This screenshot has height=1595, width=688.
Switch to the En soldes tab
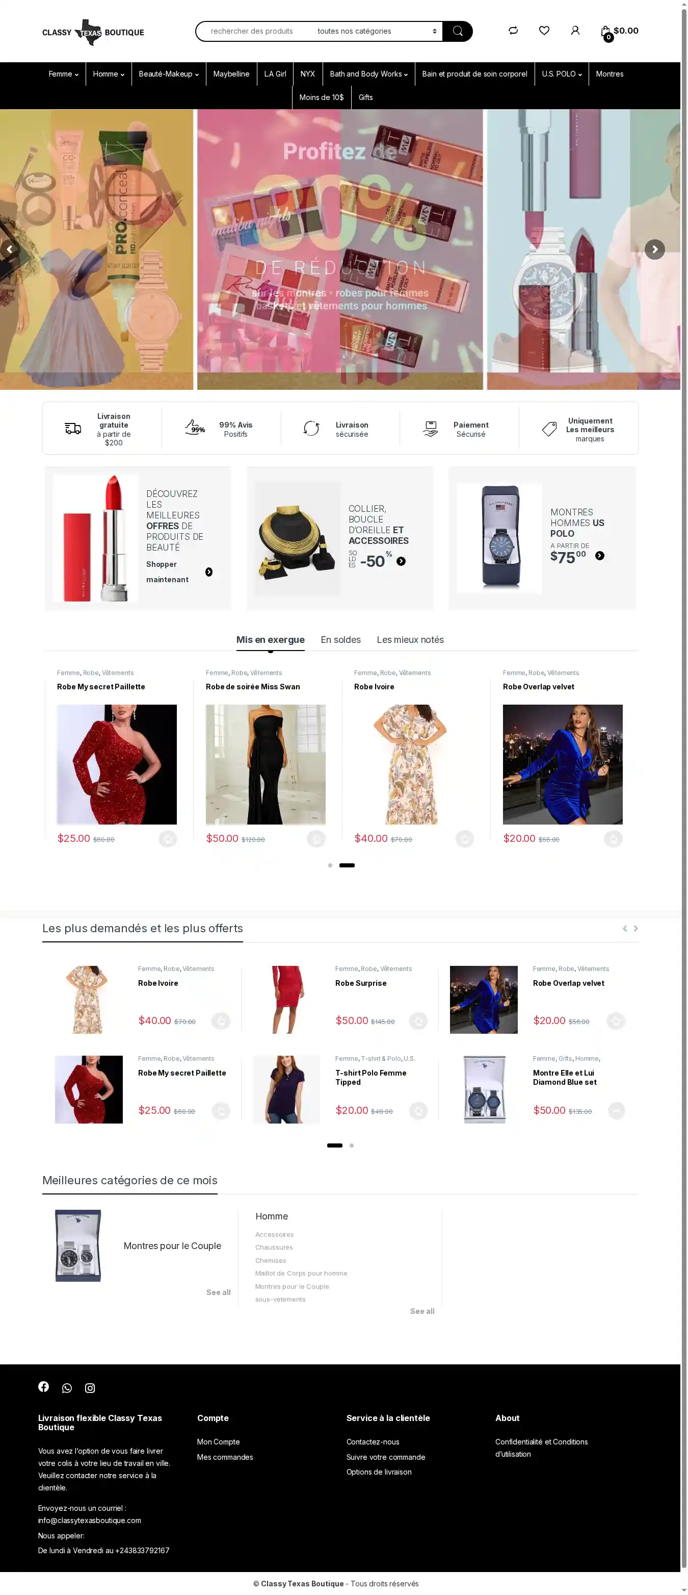[340, 640]
